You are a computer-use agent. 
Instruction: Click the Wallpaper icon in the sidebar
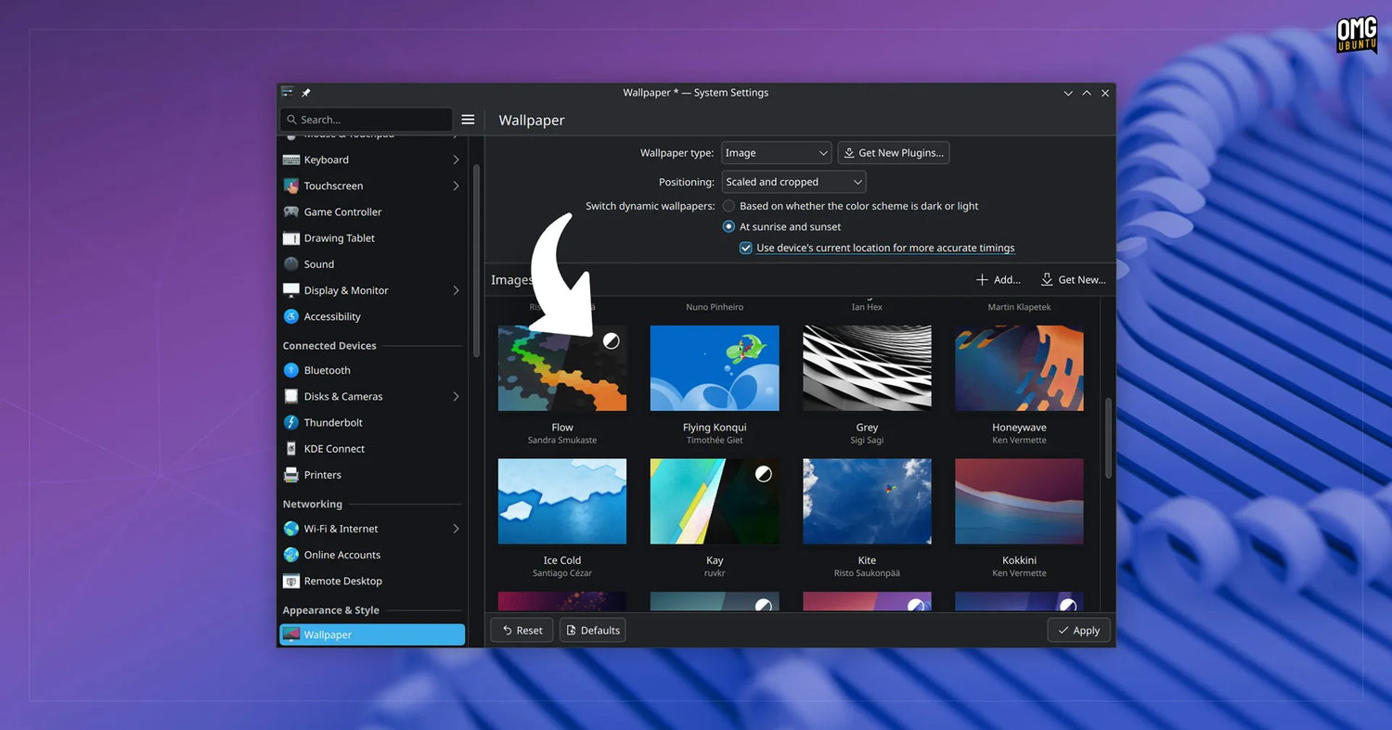pos(291,634)
